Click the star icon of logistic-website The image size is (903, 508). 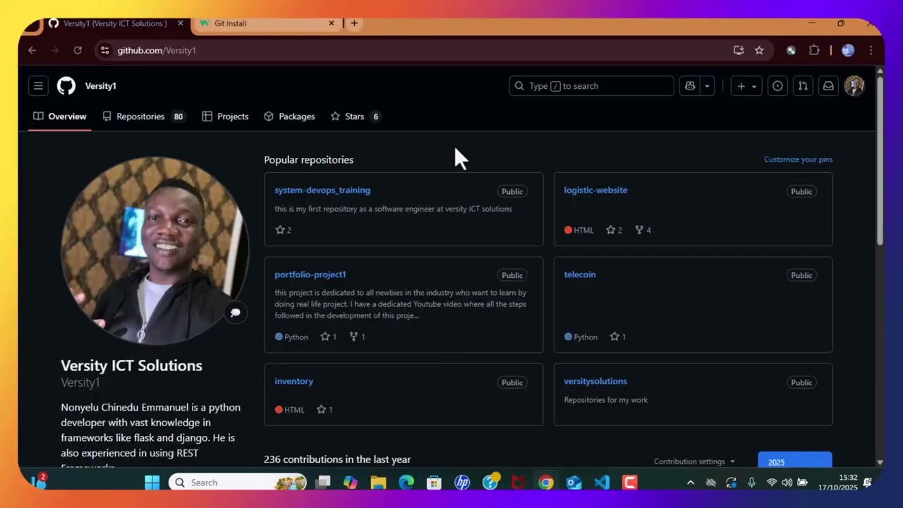(611, 230)
